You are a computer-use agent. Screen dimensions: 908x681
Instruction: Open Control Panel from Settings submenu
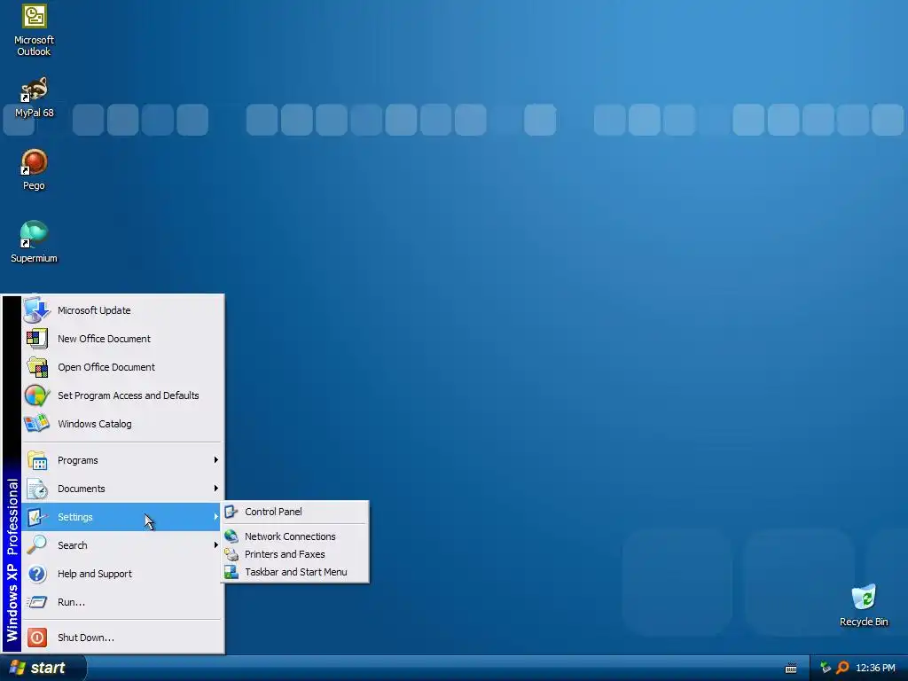pos(295,512)
